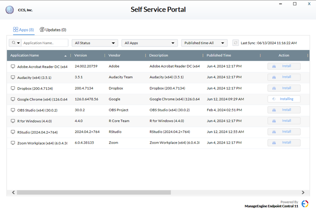Click the CCS, Inc. company logo
Viewport: 316px width, 210px height.
point(10,10)
